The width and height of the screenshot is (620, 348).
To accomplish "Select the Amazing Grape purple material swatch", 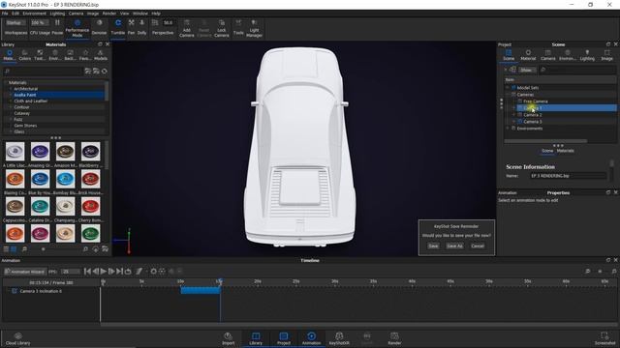I will click(40, 152).
